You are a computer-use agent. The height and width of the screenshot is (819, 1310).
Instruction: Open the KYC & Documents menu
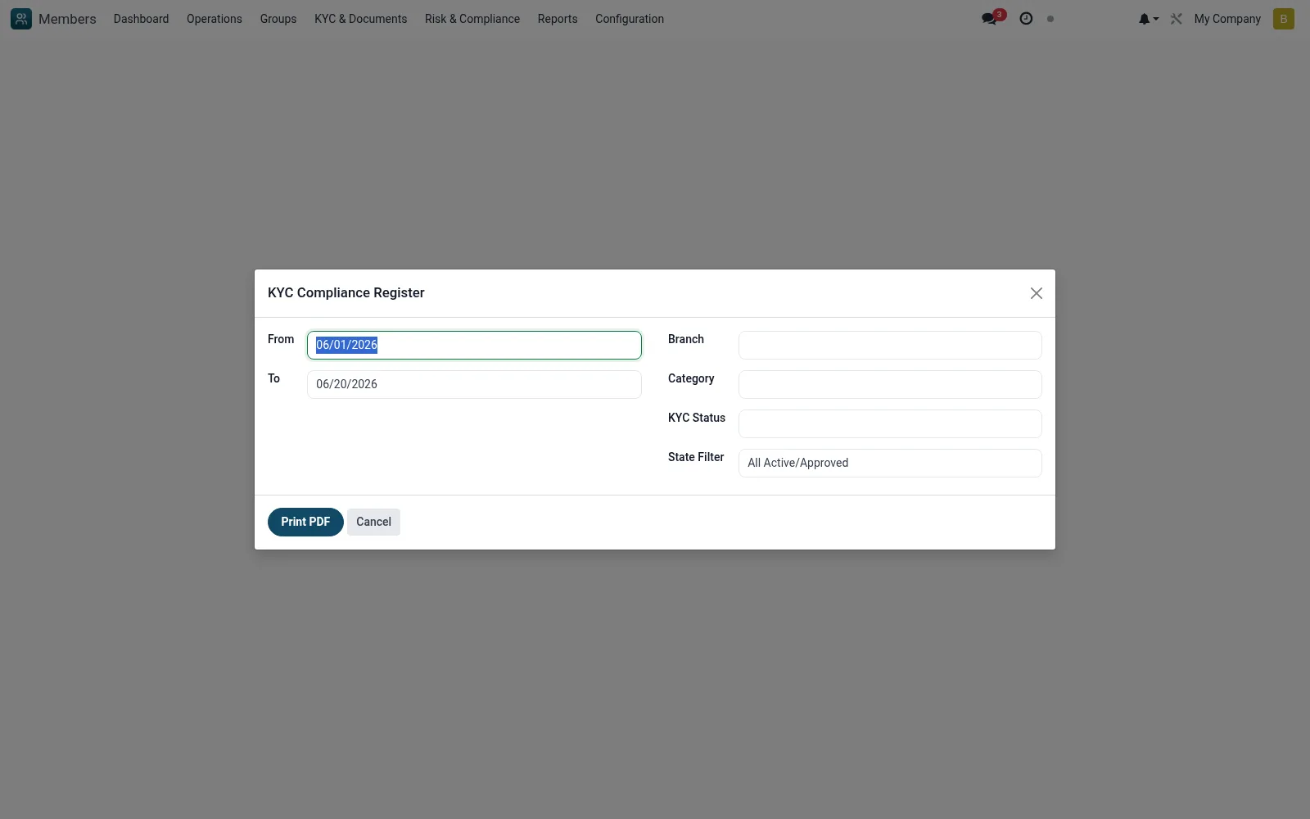(360, 19)
